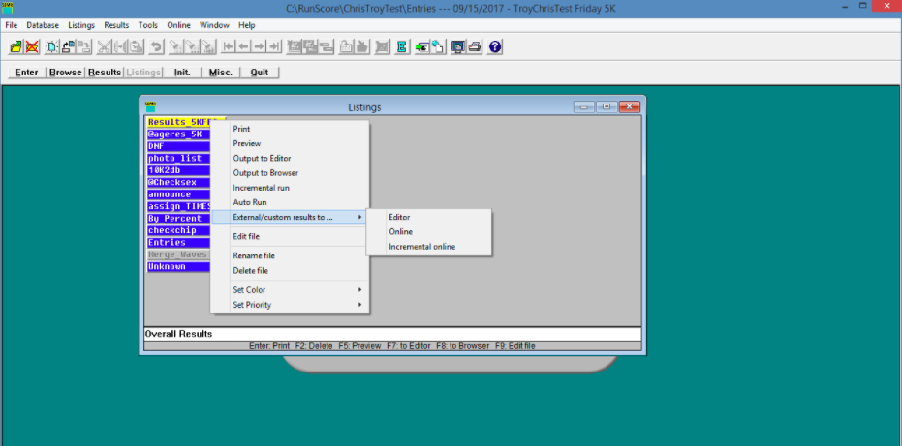Click the green arrow icon in toolbar

(421, 46)
